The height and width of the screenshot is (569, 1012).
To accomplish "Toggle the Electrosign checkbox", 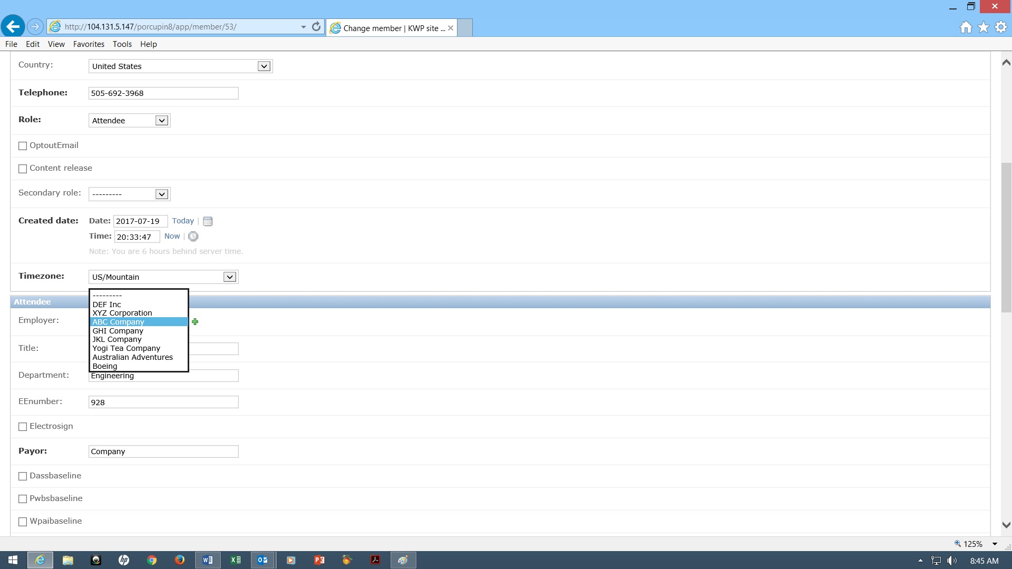I will (23, 426).
